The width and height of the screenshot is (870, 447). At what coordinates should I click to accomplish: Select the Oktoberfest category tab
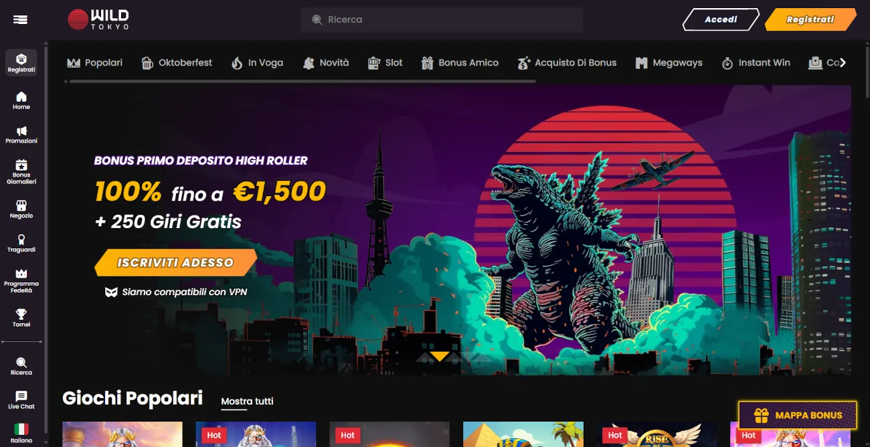tap(177, 63)
